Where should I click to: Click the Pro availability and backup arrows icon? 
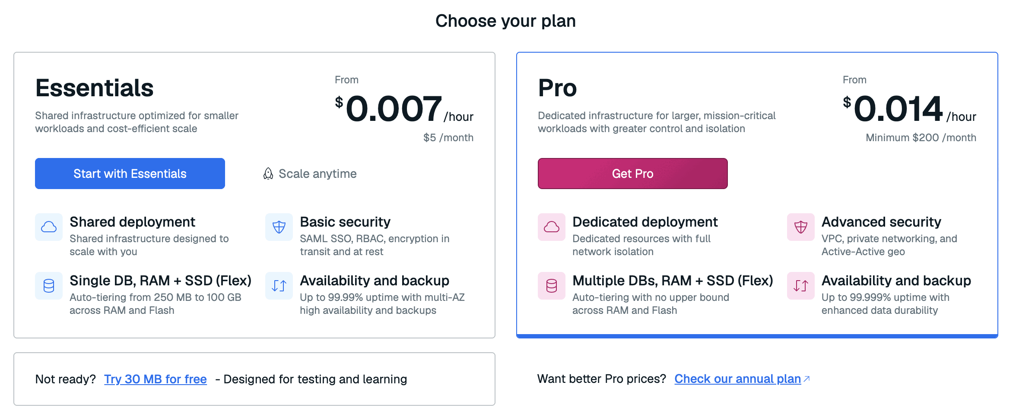(801, 286)
